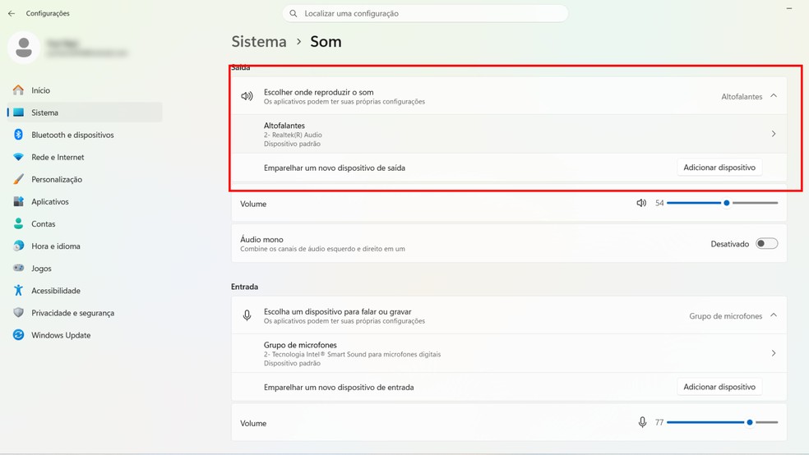Open Personalização settings
Viewport: 809px width, 455px height.
pyautogui.click(x=86, y=179)
